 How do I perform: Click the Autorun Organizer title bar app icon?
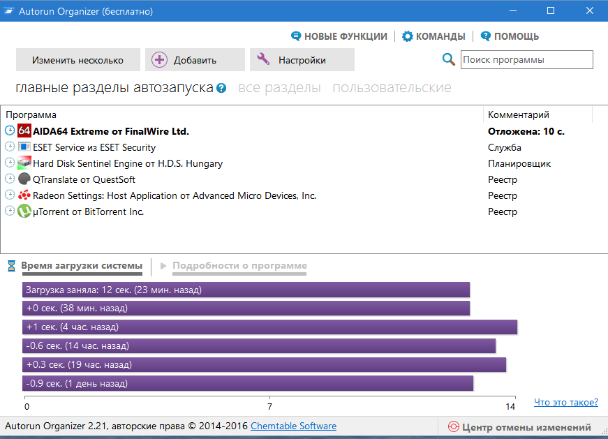click(x=8, y=11)
